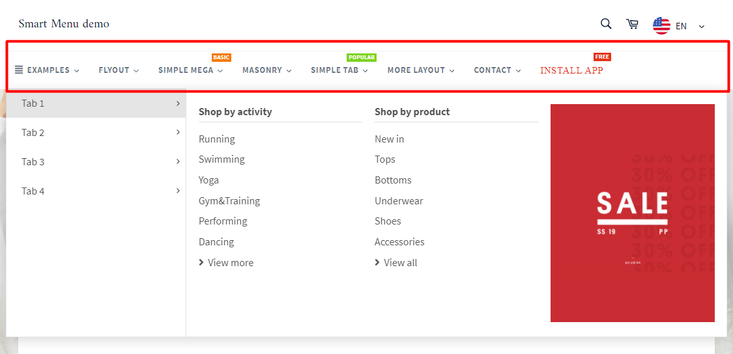This screenshot has height=354, width=733.
Task: Click View more under Shop by activity
Action: pos(230,263)
